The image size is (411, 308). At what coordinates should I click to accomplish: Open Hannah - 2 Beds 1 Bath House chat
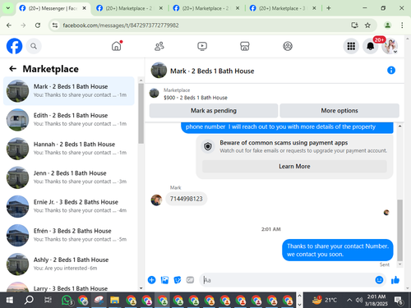[x=69, y=149]
